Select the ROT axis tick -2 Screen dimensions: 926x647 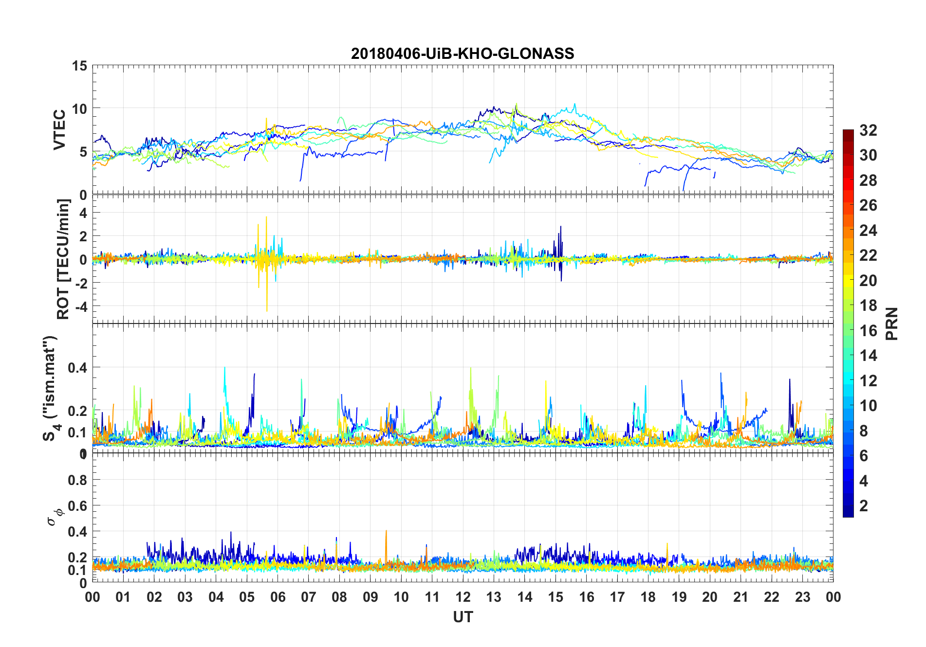(81, 283)
